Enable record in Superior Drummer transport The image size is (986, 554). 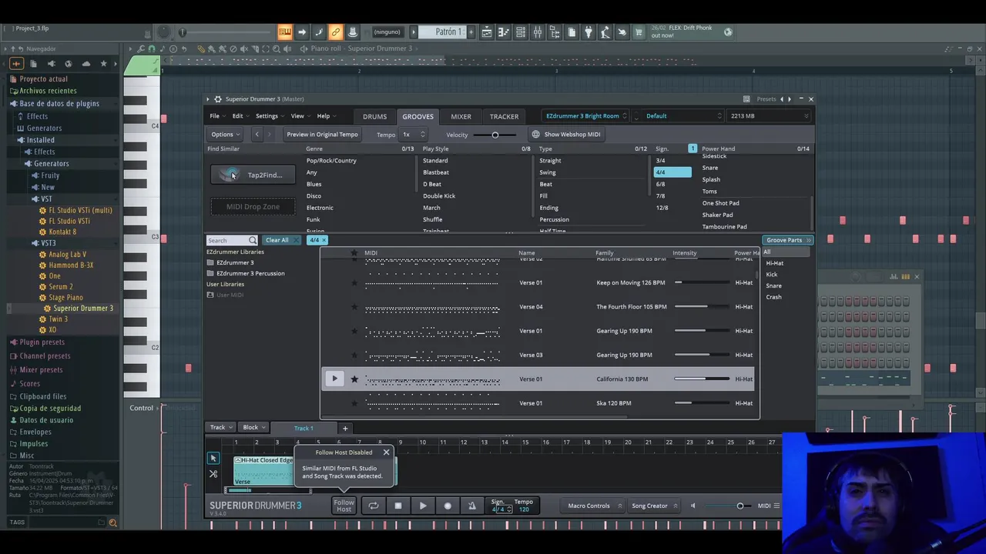448,506
